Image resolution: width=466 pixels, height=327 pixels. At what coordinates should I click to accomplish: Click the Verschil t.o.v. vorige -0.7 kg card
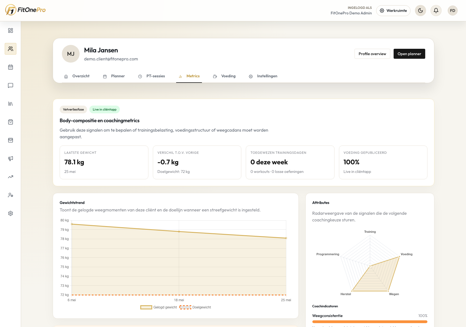tap(197, 162)
